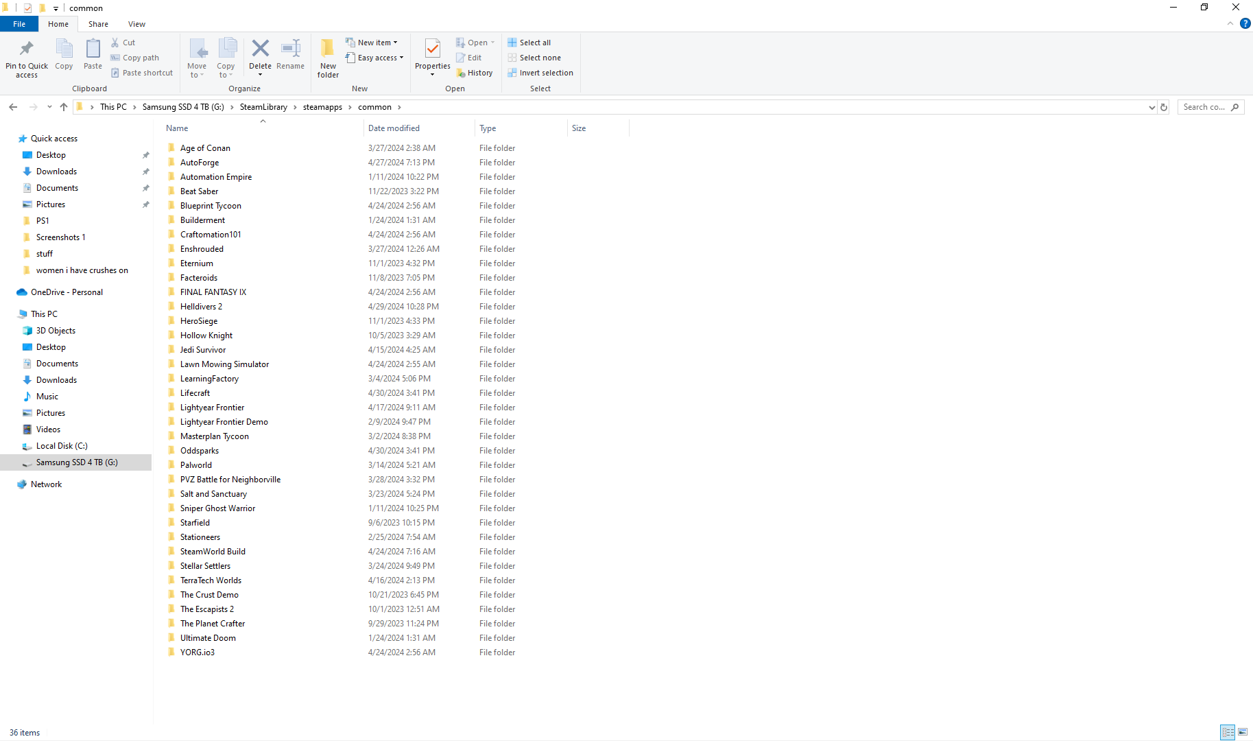The height and width of the screenshot is (741, 1253).
Task: Open the File menu
Action: (19, 24)
